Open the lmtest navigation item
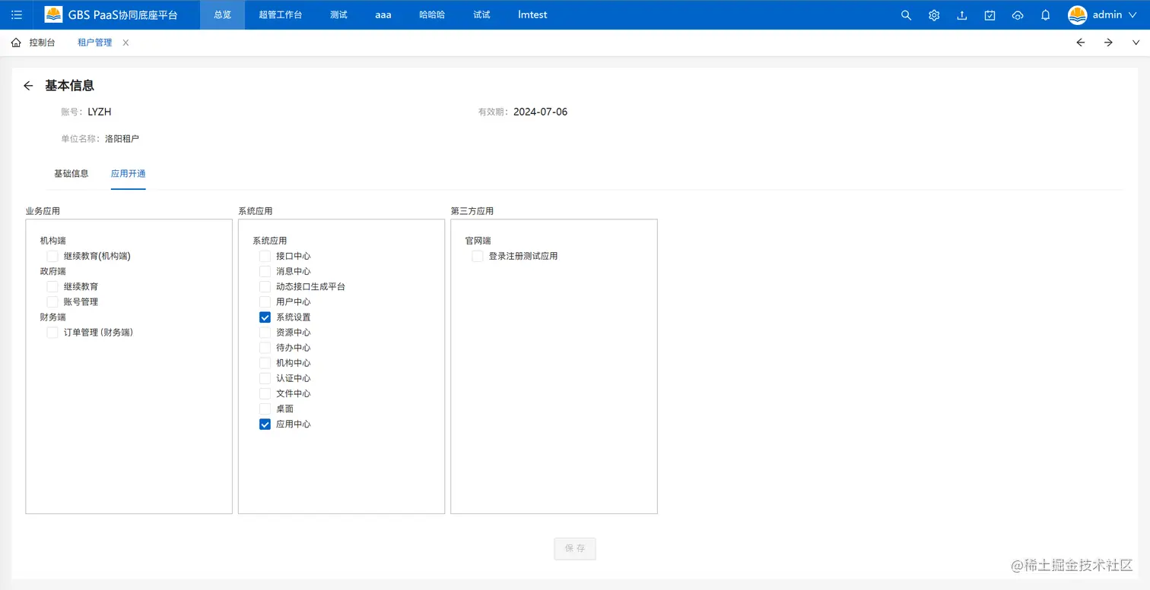This screenshot has height=590, width=1150. (x=532, y=15)
